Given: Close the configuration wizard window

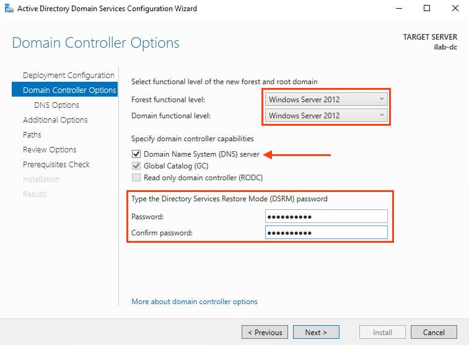Looking at the screenshot, I should point(455,9).
